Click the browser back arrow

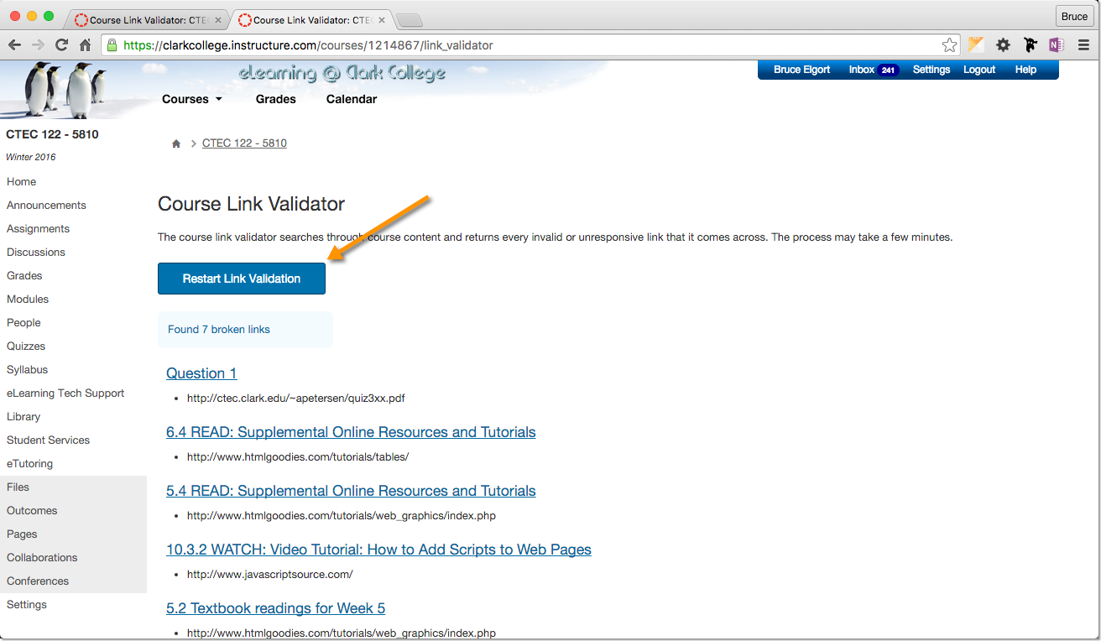pyautogui.click(x=14, y=45)
